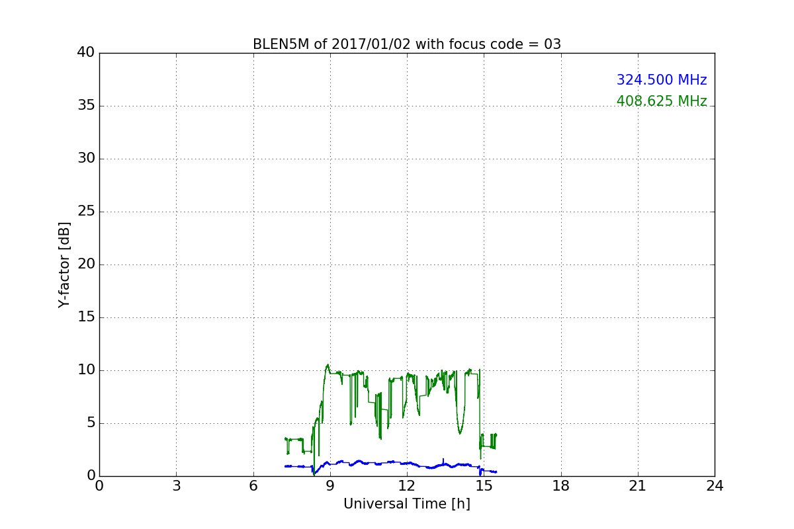Click the y-axis tick label 15
Screen dimensions: 794x529
click(86, 317)
